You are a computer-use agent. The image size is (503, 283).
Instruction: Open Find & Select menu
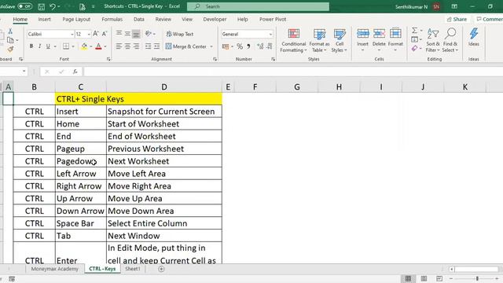(x=450, y=41)
